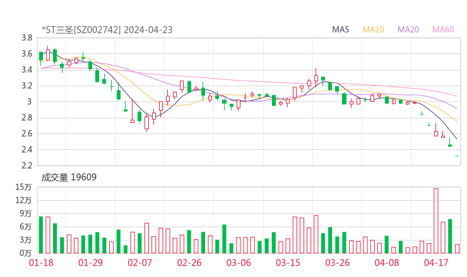Screen dimensions: 467x277
Task: Click the 03-06 date label
Action: (x=239, y=263)
